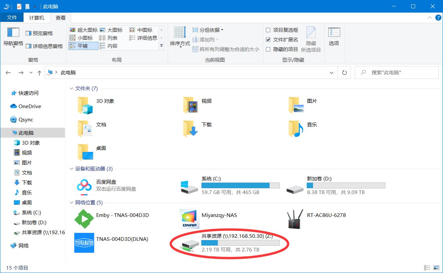Collapse the 网络位置 section
The height and width of the screenshot is (273, 443).
pos(71,202)
